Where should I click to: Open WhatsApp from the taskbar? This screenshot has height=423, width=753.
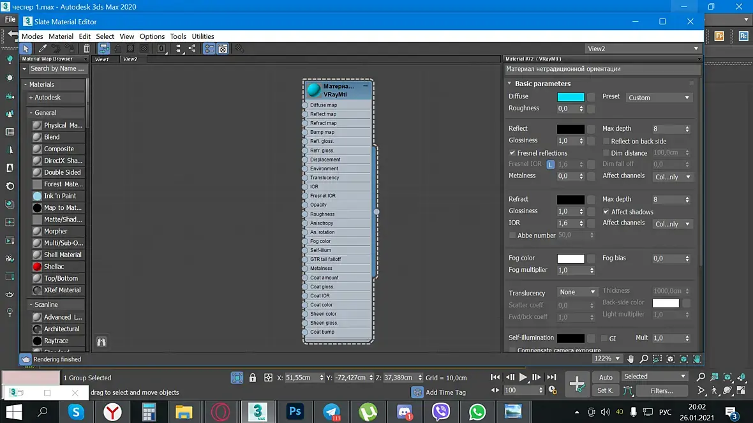click(477, 412)
